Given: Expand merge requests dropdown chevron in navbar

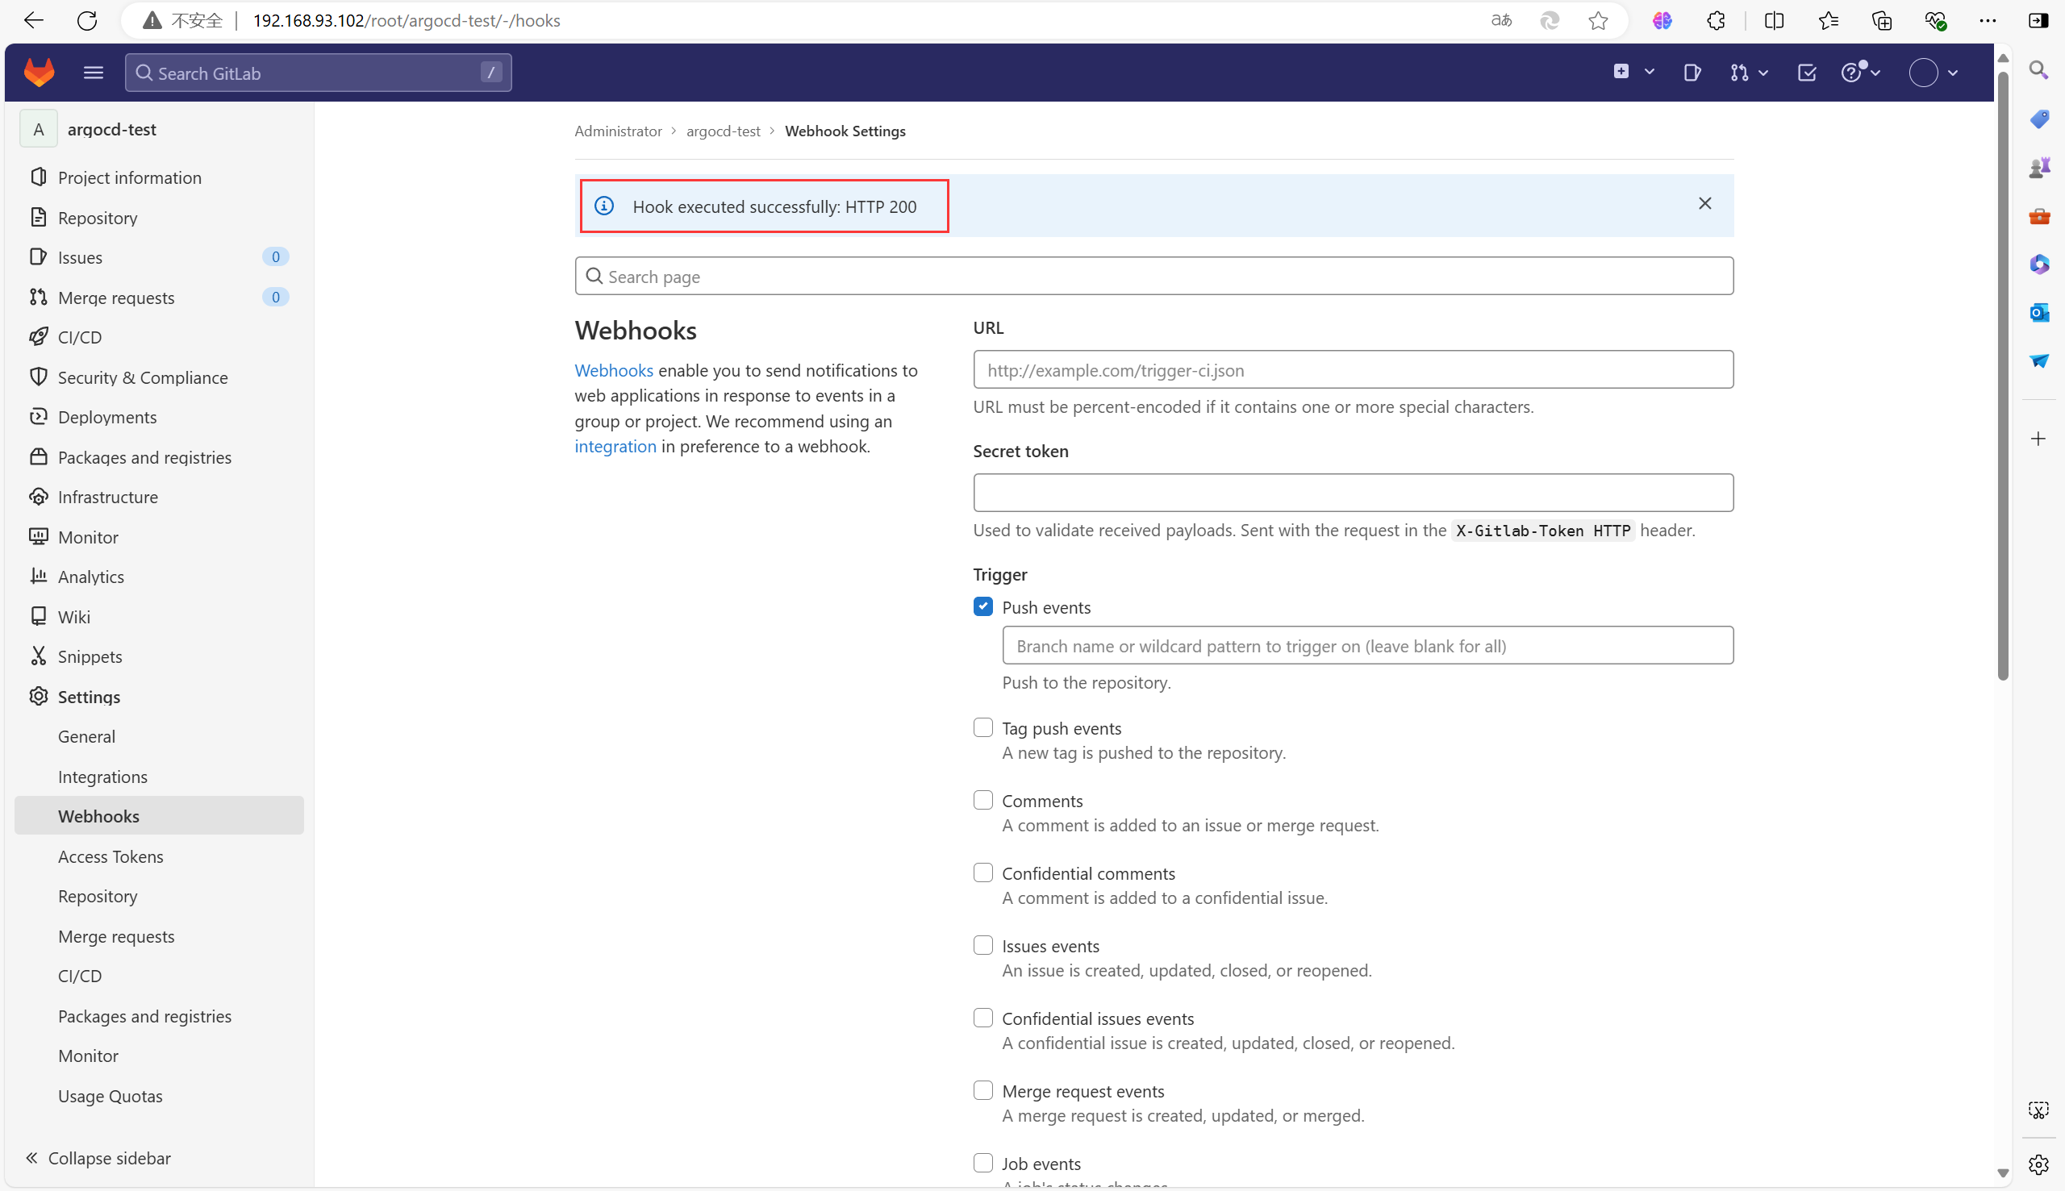Looking at the screenshot, I should pyautogui.click(x=1763, y=73).
